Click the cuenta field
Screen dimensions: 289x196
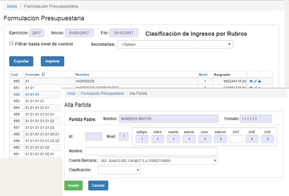click(173, 139)
